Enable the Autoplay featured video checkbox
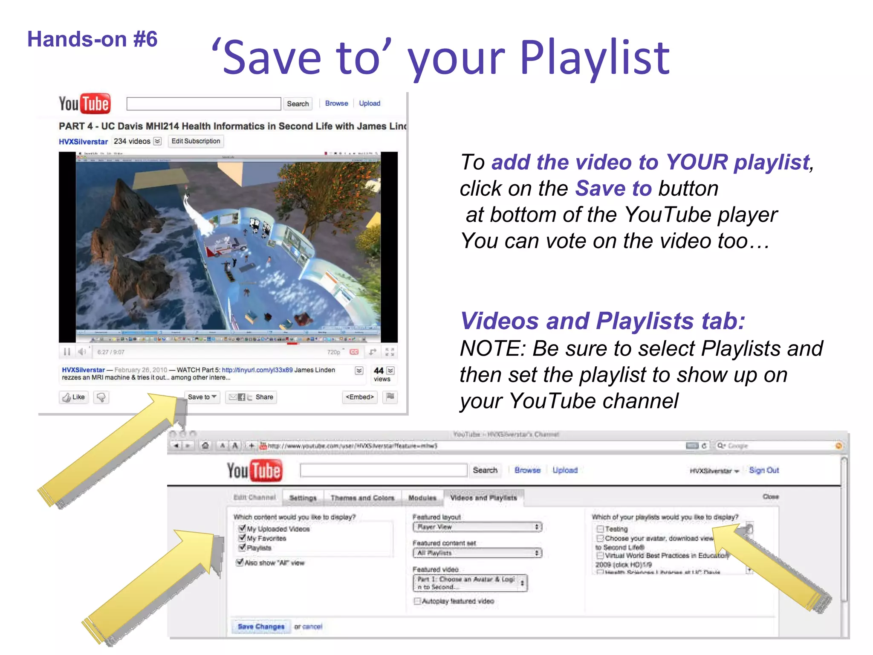 [x=418, y=601]
